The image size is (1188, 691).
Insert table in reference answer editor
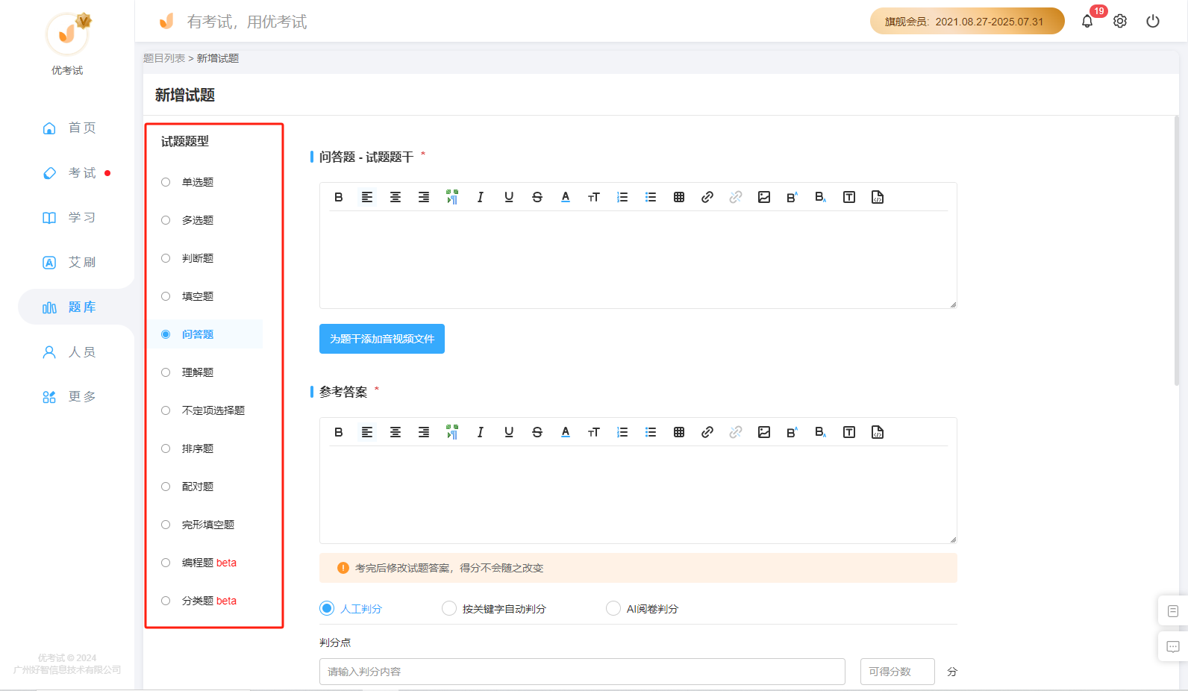click(679, 432)
